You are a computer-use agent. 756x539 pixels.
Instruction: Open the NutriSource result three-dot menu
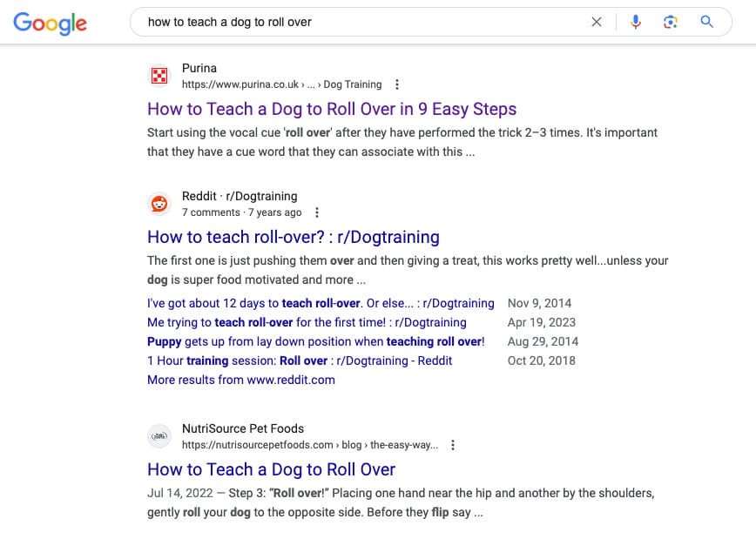click(x=453, y=445)
